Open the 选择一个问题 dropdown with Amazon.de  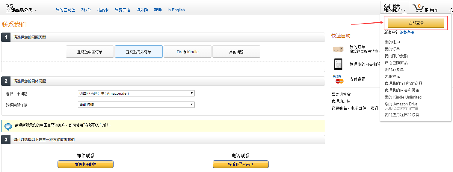click(136, 93)
